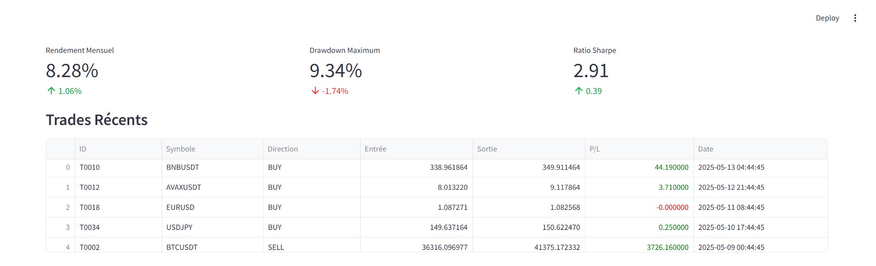
Task: Click the BUY direction cell for EURUSD
Action: (311, 208)
